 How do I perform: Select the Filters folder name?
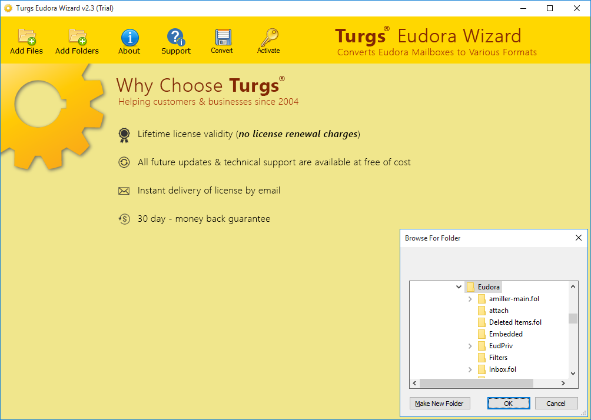tap(498, 358)
